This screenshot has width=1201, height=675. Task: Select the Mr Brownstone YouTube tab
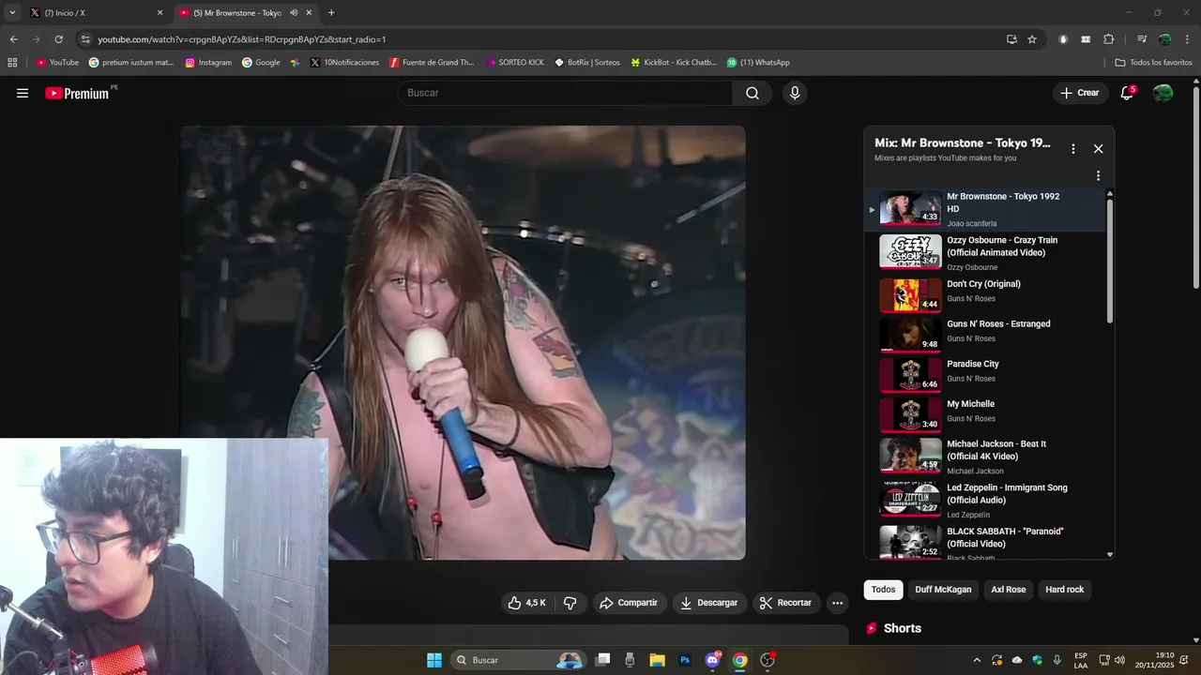(246, 13)
